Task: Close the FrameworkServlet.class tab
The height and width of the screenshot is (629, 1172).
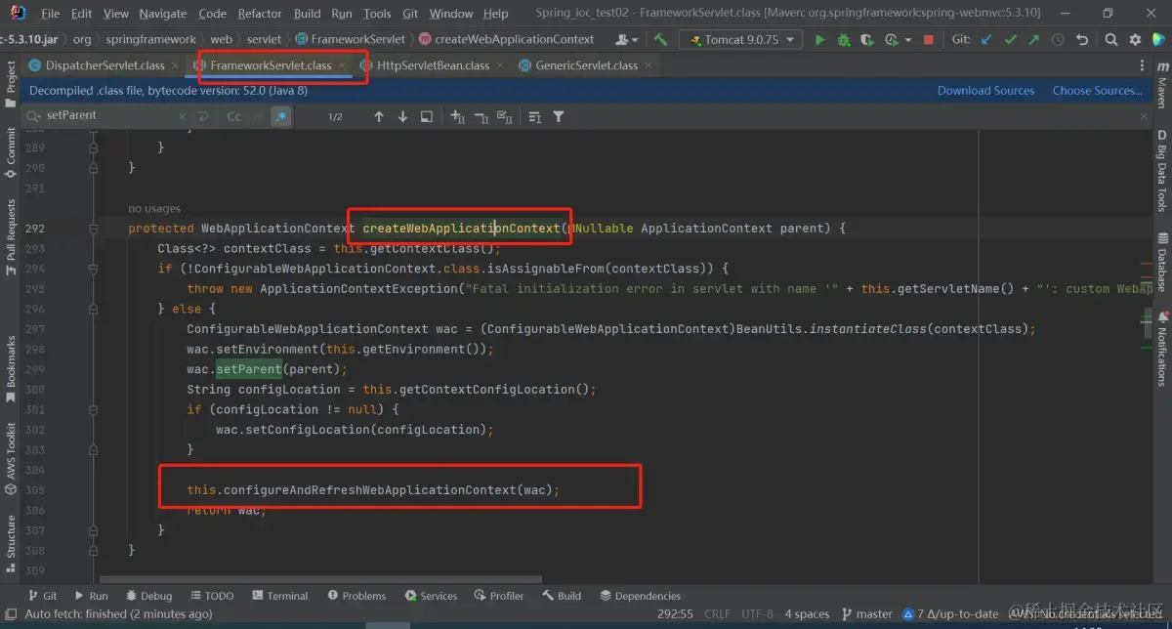Action: pyautogui.click(x=342, y=65)
